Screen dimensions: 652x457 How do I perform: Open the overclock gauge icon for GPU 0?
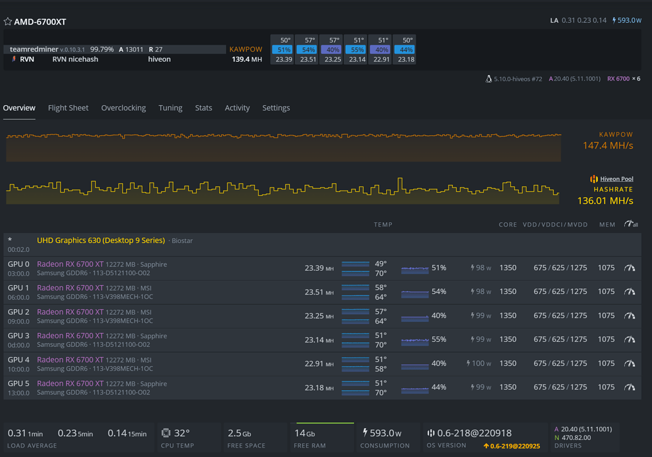coord(629,268)
